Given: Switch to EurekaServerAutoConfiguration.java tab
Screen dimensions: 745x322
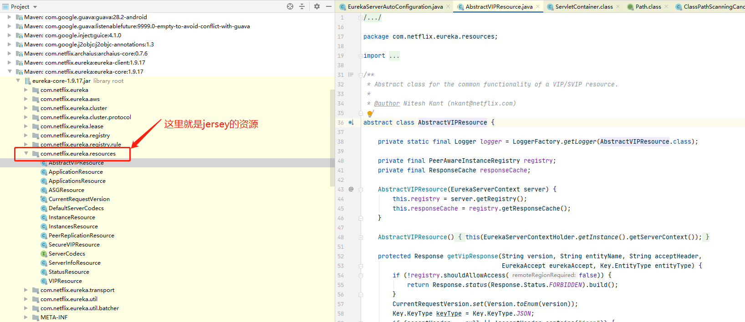Looking at the screenshot, I should [x=395, y=6].
